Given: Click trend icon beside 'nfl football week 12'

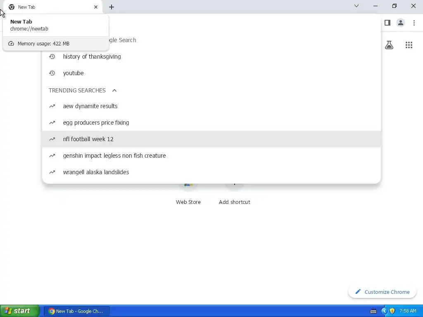Looking at the screenshot, I should coord(52,139).
